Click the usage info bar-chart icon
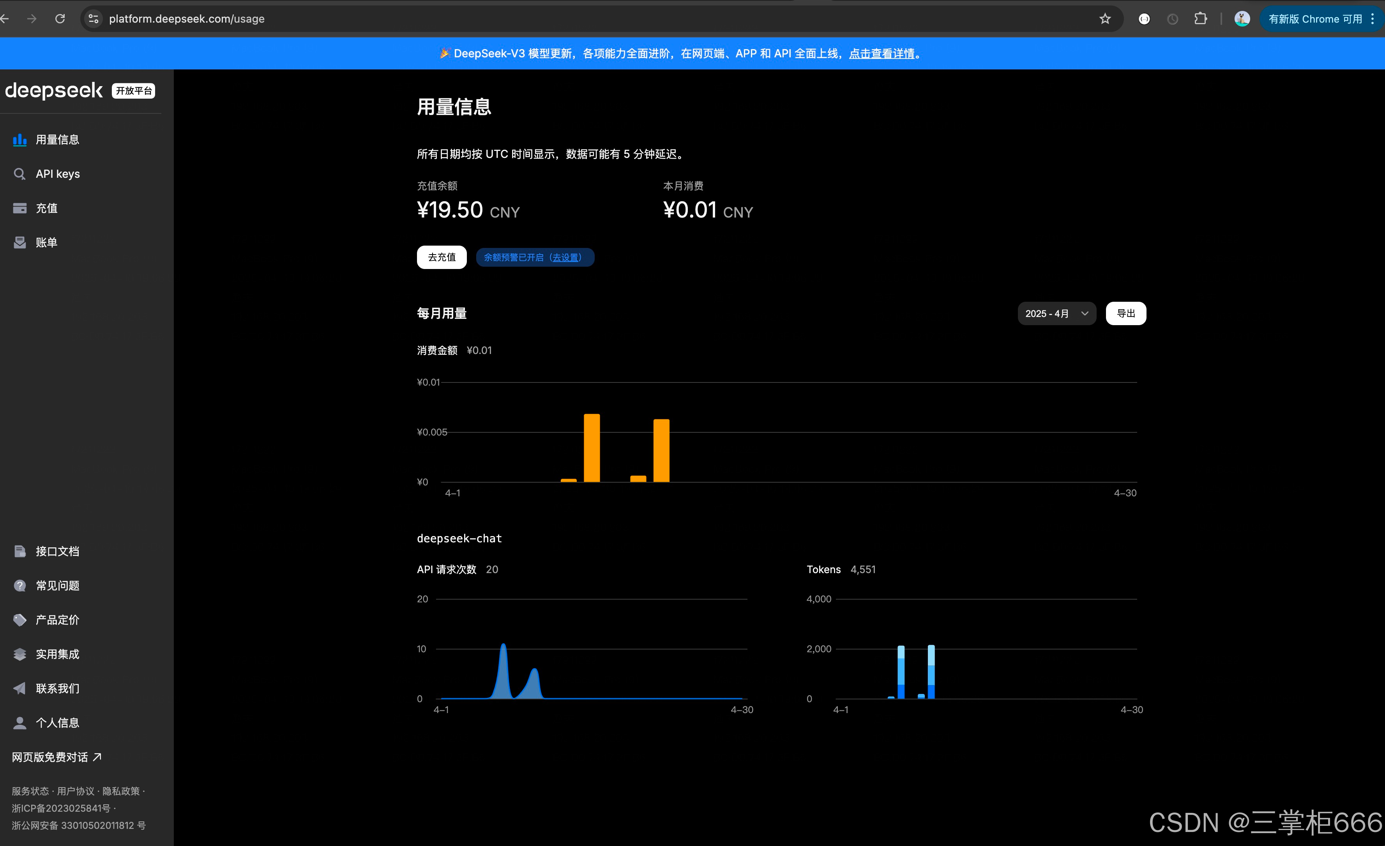The width and height of the screenshot is (1385, 846). pyautogui.click(x=19, y=140)
